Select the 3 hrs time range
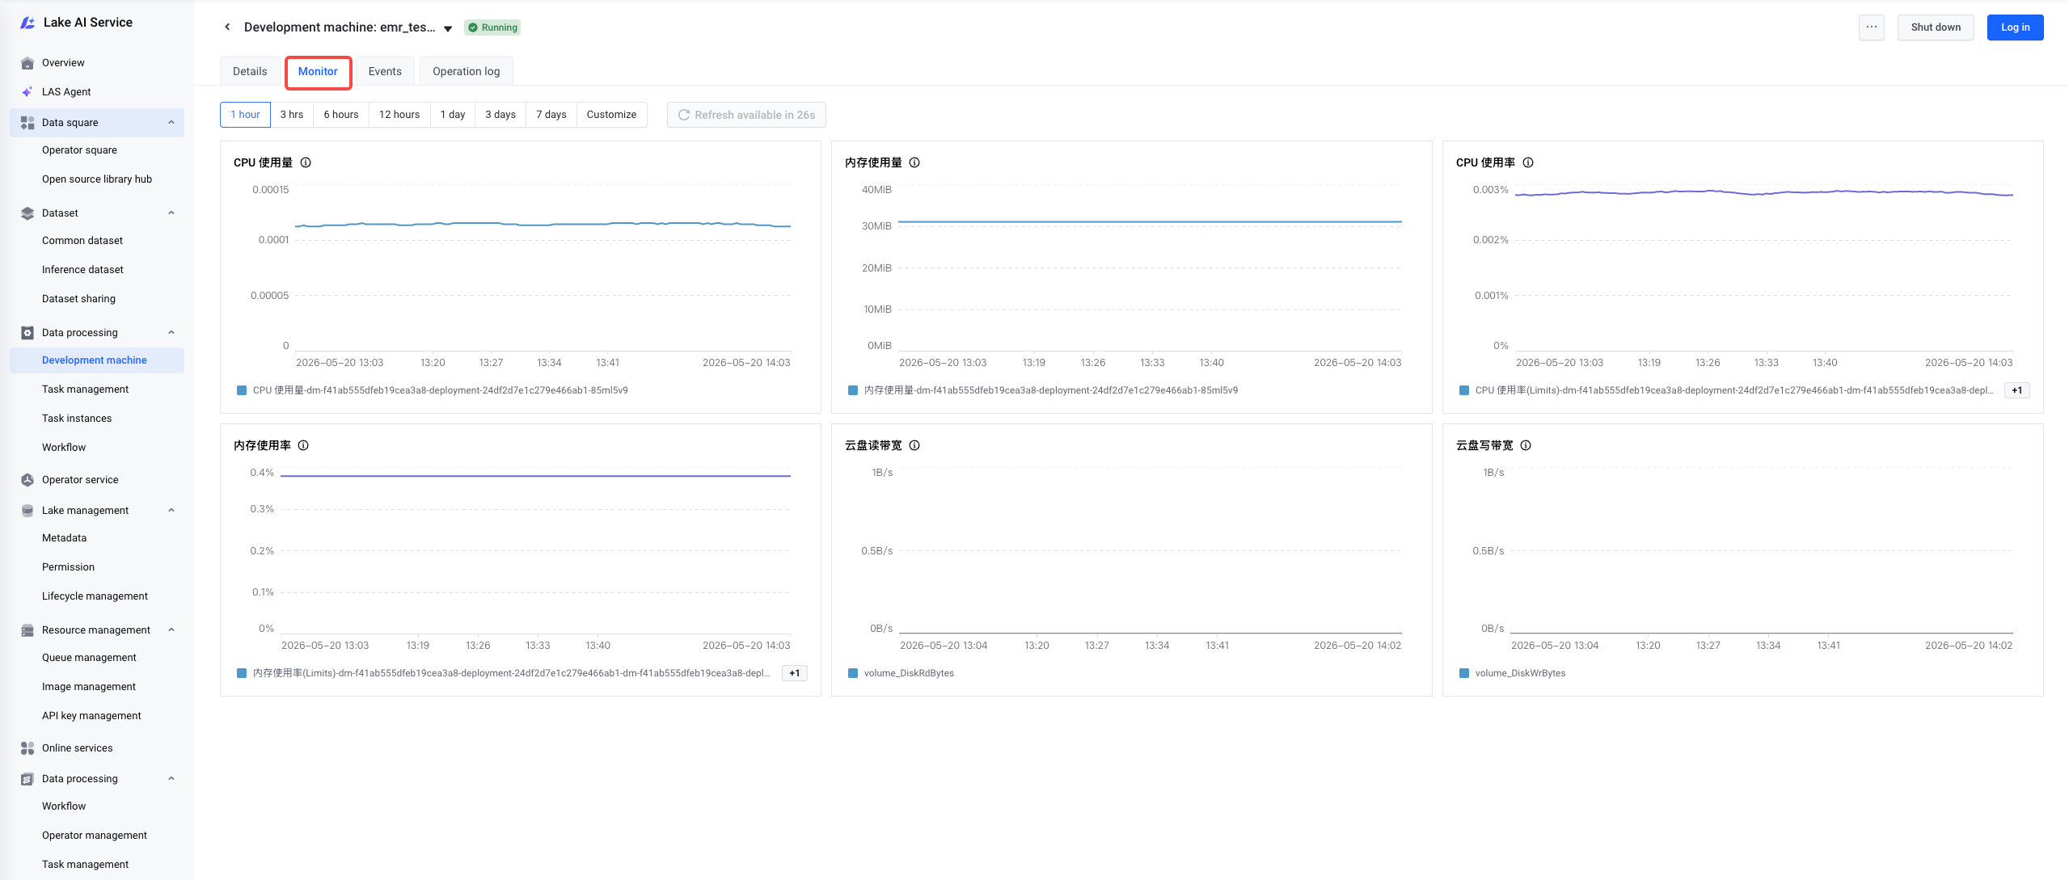This screenshot has width=2069, height=880. pyautogui.click(x=292, y=115)
